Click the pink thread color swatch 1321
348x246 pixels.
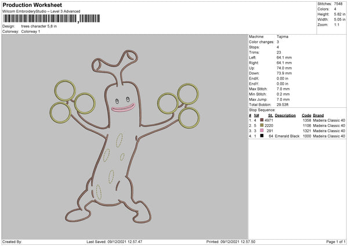tap(262, 131)
